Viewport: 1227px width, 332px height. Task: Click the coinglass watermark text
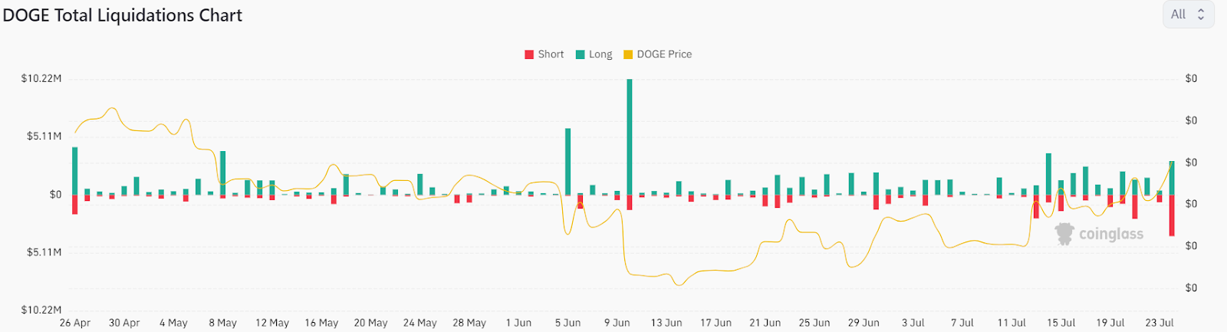click(1111, 234)
